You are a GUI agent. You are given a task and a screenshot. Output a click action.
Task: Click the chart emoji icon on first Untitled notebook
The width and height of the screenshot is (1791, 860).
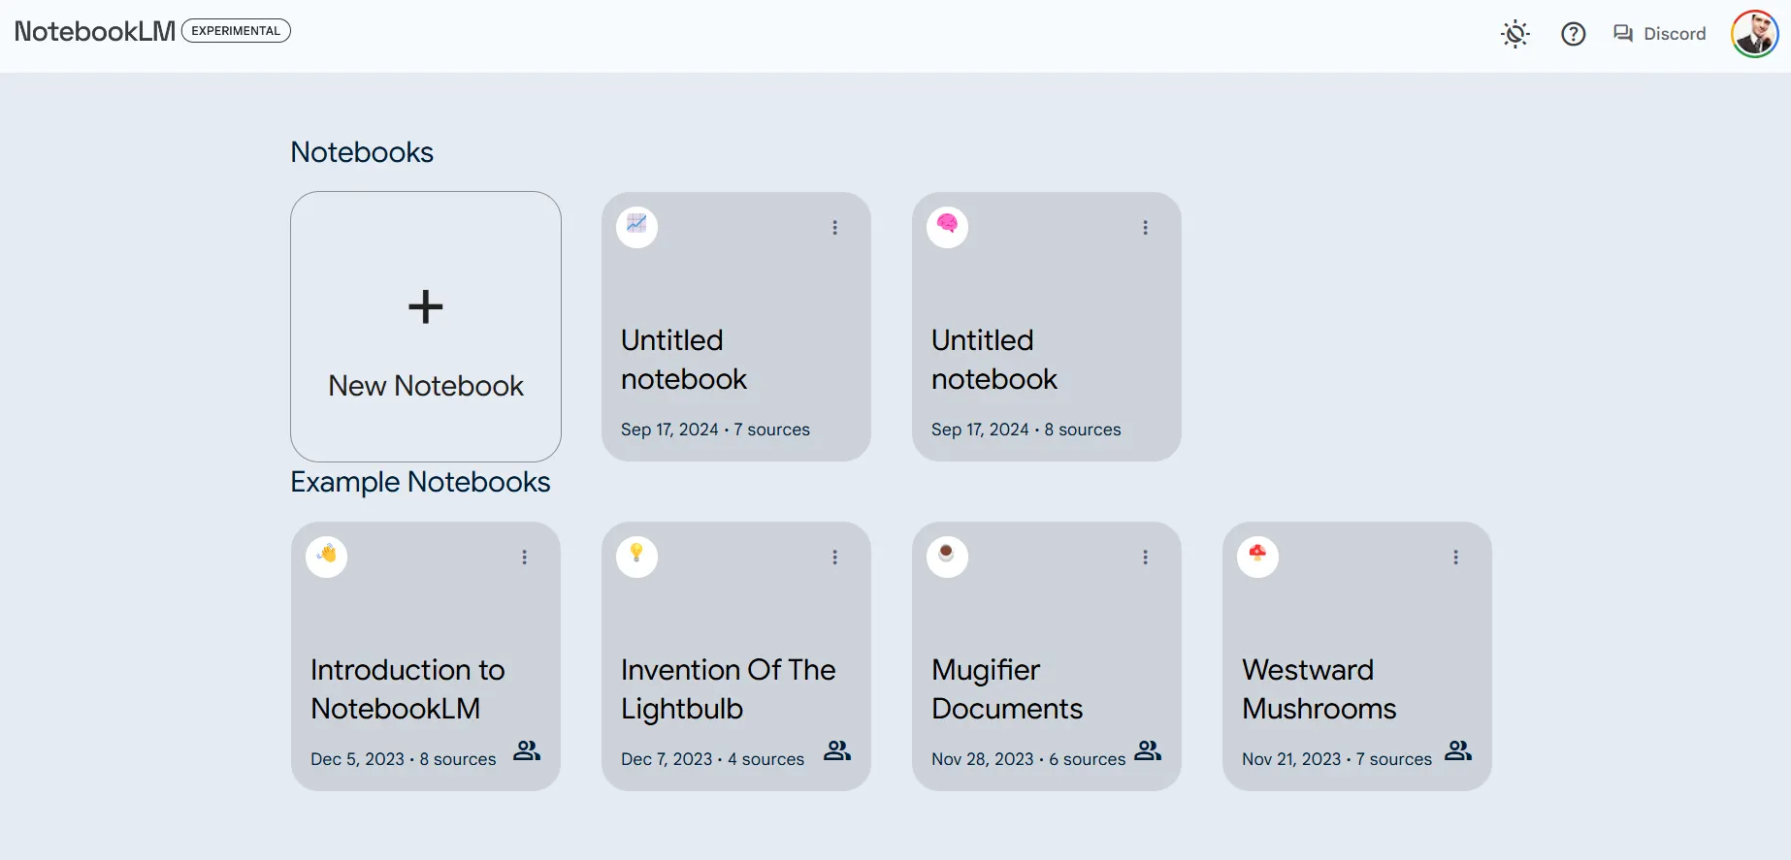pyautogui.click(x=637, y=227)
